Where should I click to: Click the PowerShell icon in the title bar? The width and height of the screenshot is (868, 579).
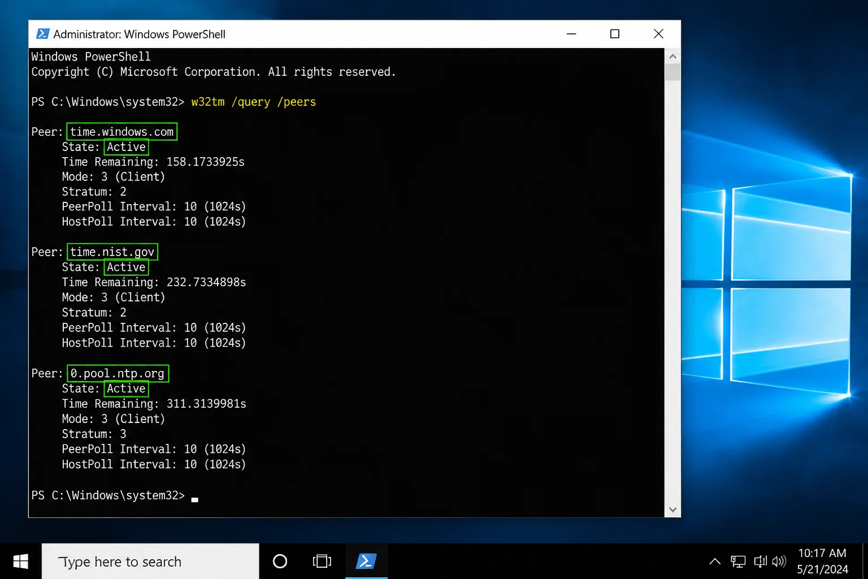pyautogui.click(x=42, y=34)
